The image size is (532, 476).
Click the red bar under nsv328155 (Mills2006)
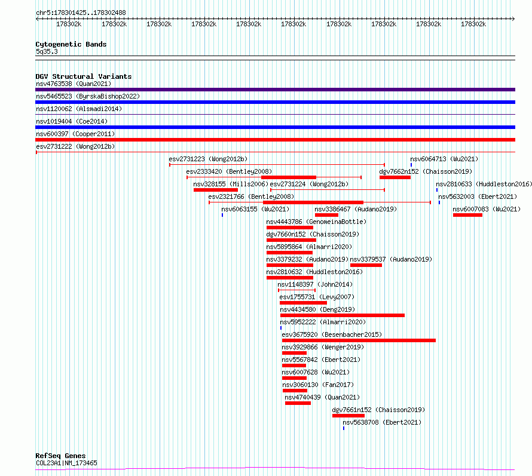(215, 190)
